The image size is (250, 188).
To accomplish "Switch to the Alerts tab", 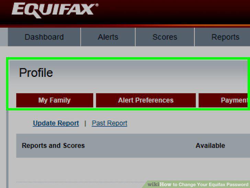I will pyautogui.click(x=108, y=37).
